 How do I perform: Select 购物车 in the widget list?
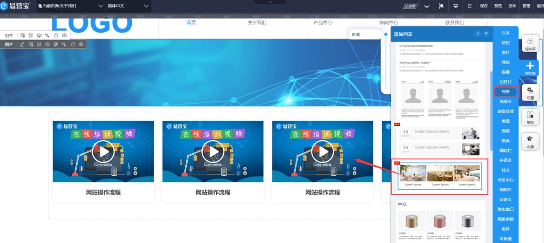click(505, 190)
